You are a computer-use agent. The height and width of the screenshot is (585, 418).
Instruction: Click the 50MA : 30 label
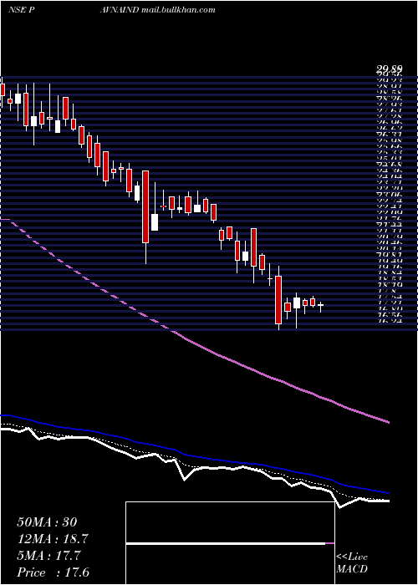[x=47, y=522]
